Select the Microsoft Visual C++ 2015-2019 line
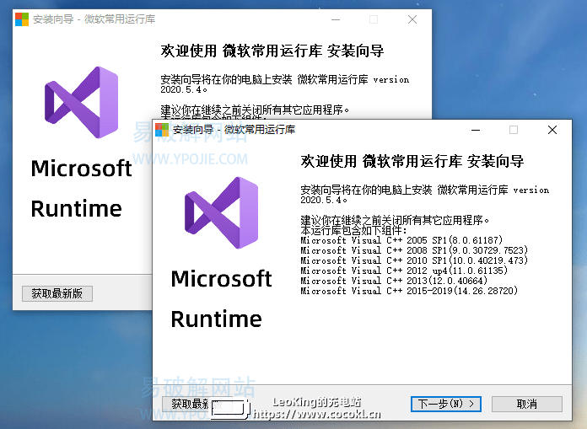The image size is (587, 429). click(409, 291)
